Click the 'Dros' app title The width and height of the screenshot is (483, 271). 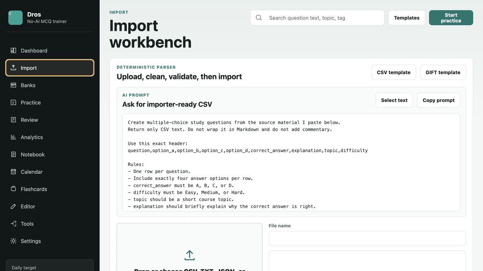(34, 14)
